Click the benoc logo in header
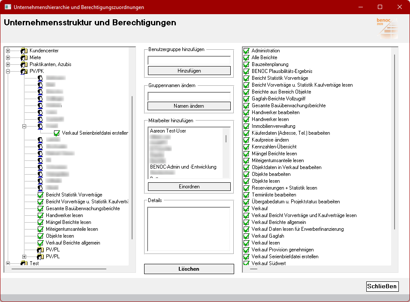Screen dimensions: 410x302 click(x=386, y=27)
